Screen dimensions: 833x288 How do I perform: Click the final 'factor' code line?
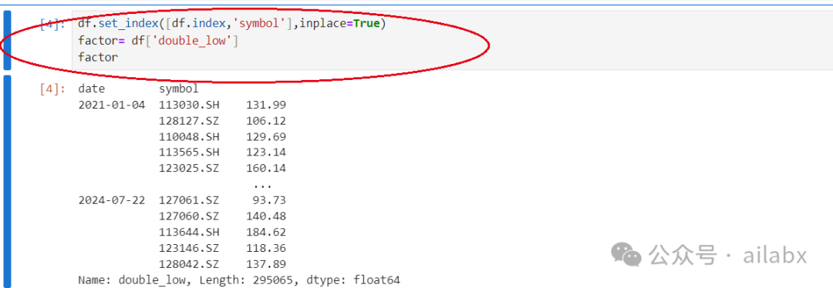[x=98, y=57]
